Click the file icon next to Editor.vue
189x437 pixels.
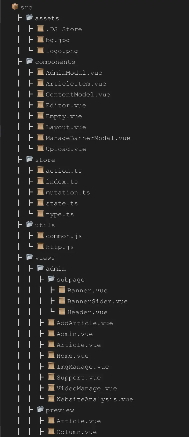[40, 105]
